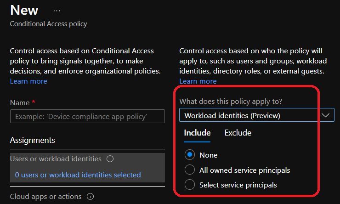Viewport: 340px width, 204px height.
Task: Click the Assignments section heading
Action: point(33,140)
